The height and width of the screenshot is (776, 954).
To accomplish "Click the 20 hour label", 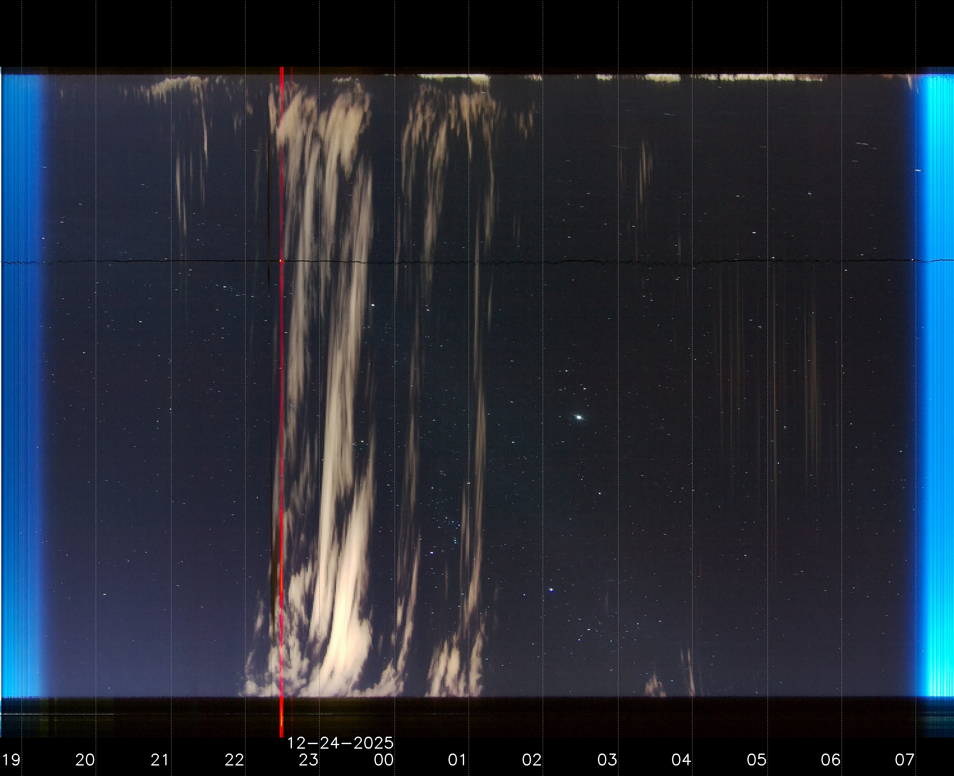I will [x=85, y=759].
